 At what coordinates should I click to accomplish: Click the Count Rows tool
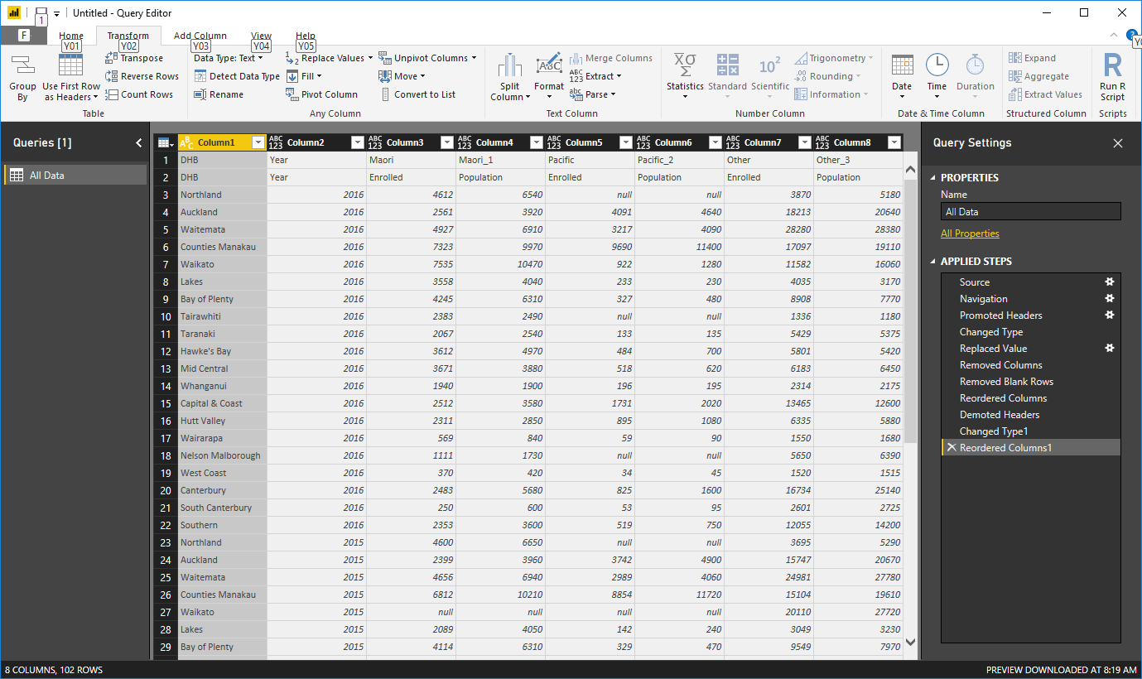139,94
